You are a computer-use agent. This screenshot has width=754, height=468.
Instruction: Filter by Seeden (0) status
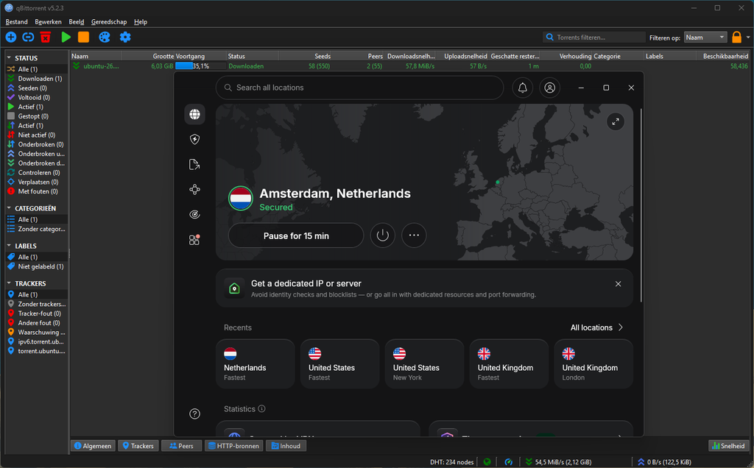[37, 88]
